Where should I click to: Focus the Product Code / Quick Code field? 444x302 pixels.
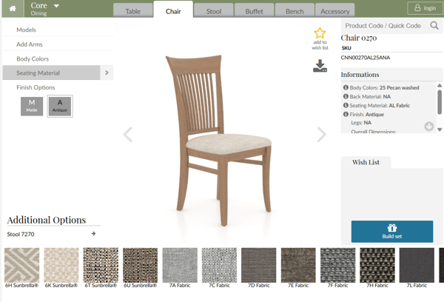pyautogui.click(x=385, y=26)
